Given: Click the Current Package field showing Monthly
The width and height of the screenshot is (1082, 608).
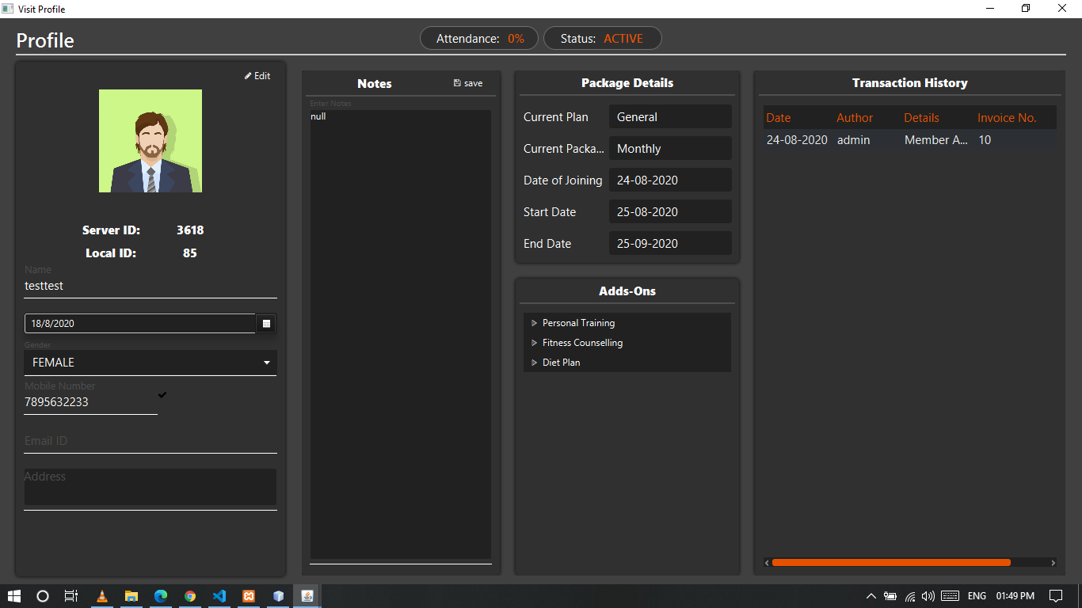Looking at the screenshot, I should 670,148.
